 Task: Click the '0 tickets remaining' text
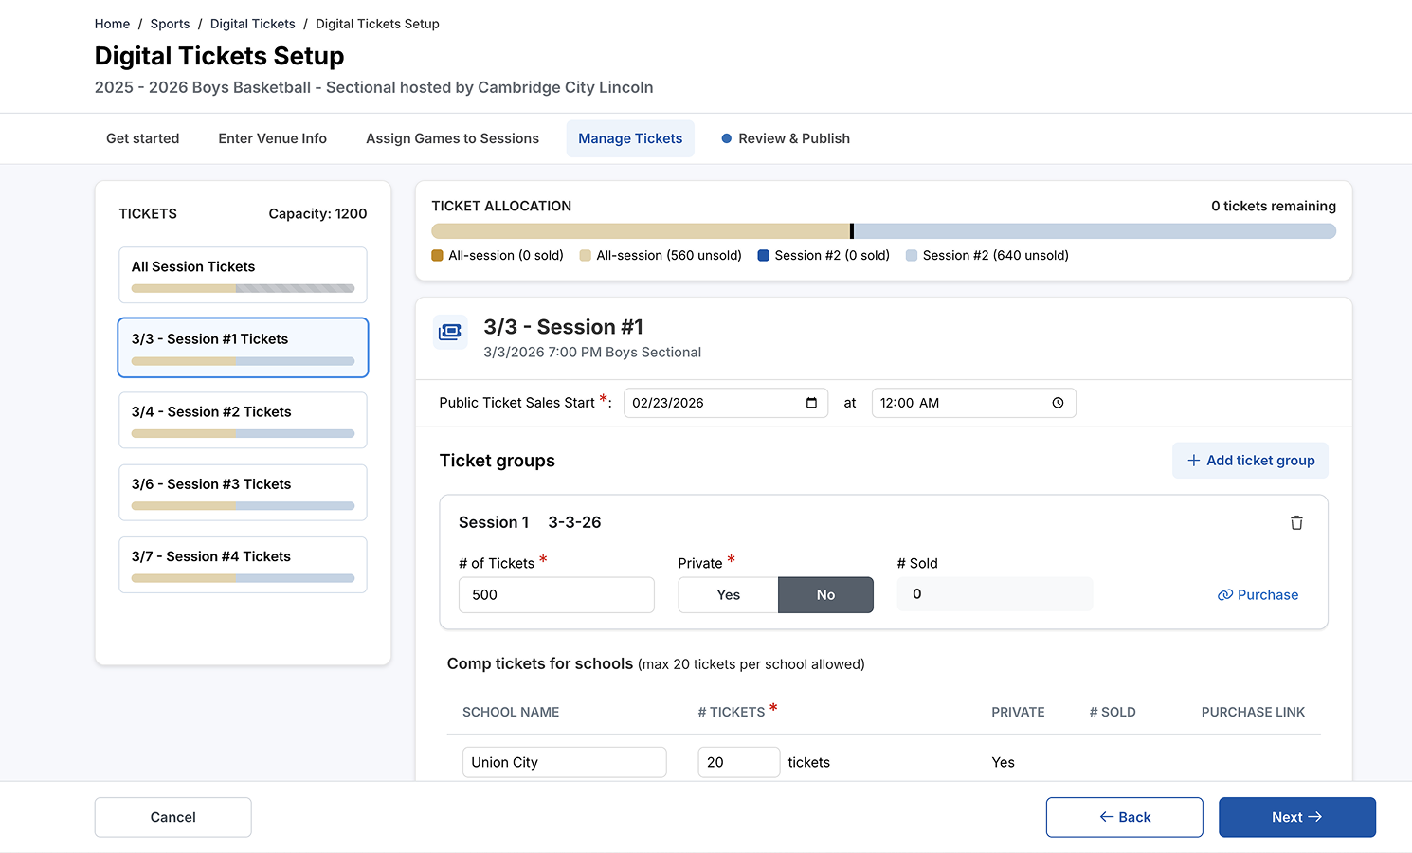(1274, 206)
